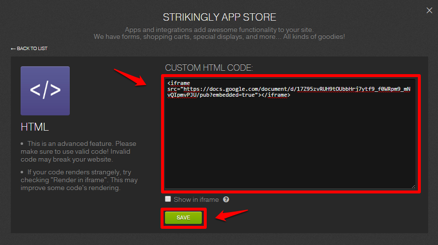Click the HTML app code icon
Viewport: 438px width, 245px height.
[x=45, y=91]
